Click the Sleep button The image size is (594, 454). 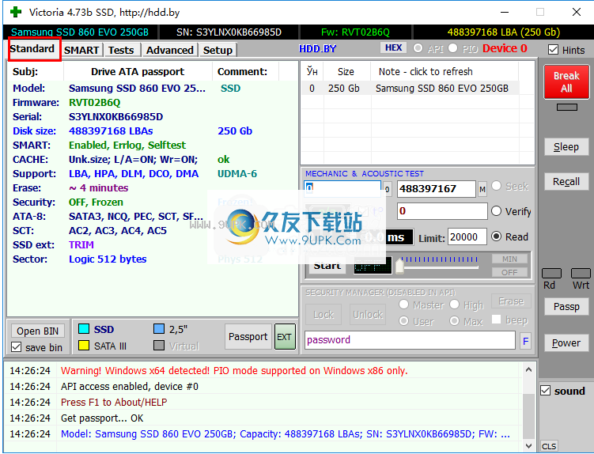click(566, 146)
